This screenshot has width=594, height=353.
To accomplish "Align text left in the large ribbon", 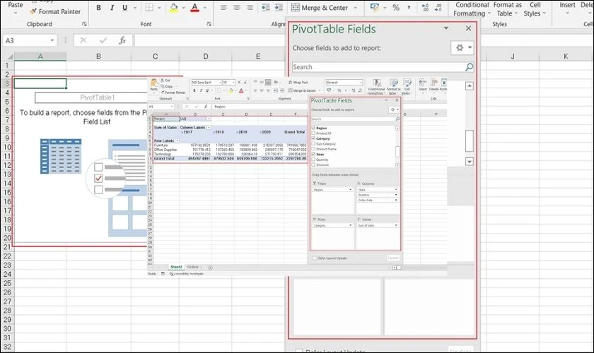I will [224, 8].
